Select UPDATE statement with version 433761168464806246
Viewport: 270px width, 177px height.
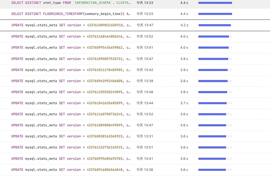(70, 37)
